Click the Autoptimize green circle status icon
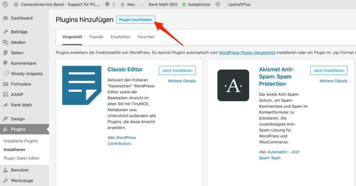The height and width of the screenshot is (186, 356). pyautogui.click(x=184, y=5)
